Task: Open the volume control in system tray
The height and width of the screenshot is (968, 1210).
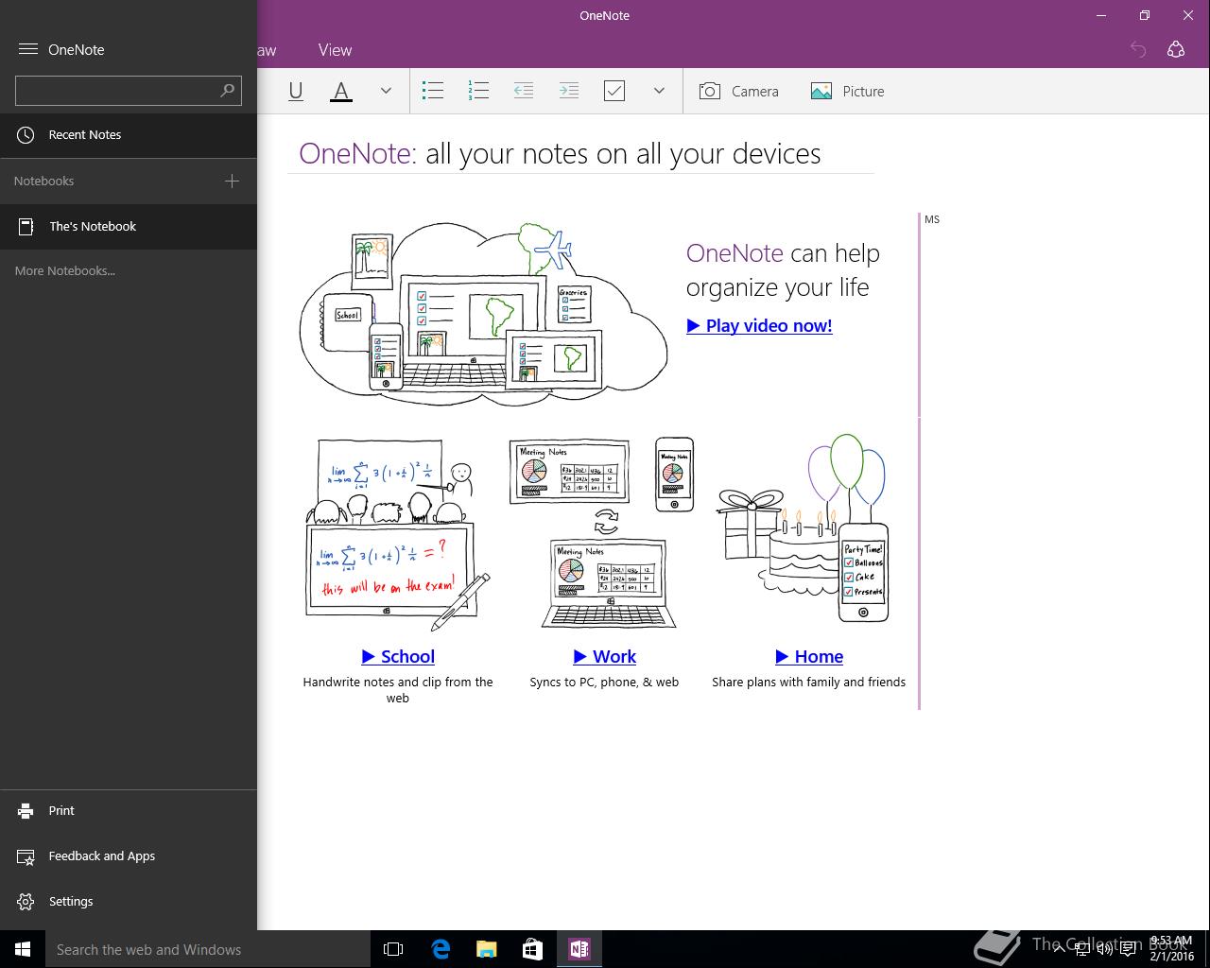Action: click(1104, 949)
